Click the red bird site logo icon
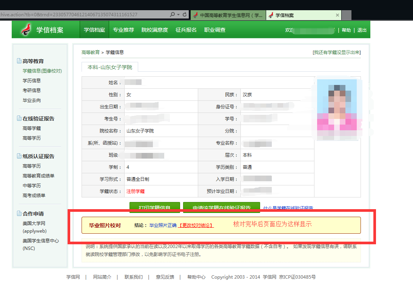 tap(26, 29)
